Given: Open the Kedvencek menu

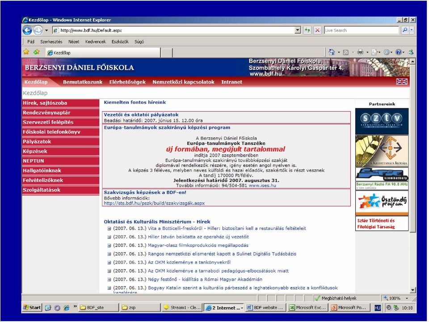Looking at the screenshot, I should [x=96, y=42].
